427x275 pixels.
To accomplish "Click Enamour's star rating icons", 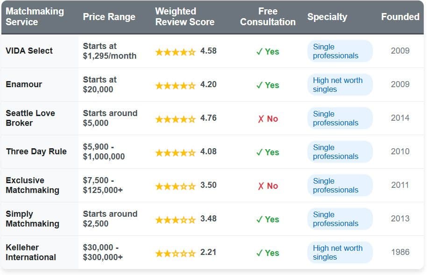I will [x=175, y=85].
